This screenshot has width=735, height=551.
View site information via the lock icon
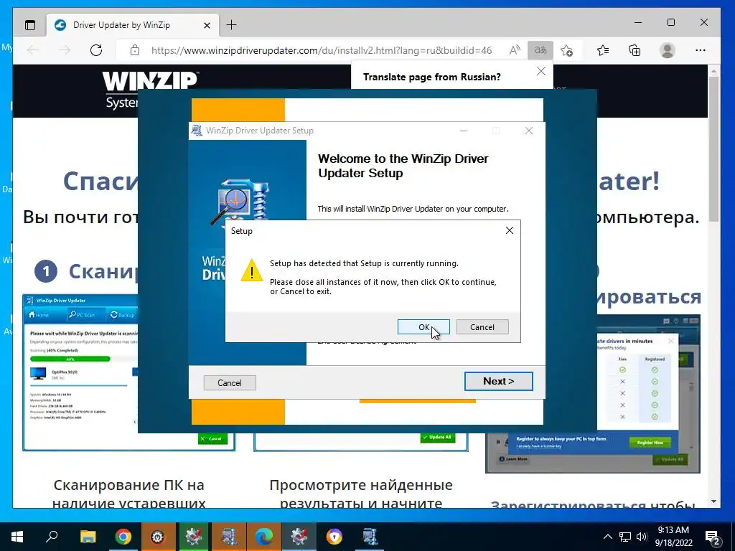135,50
